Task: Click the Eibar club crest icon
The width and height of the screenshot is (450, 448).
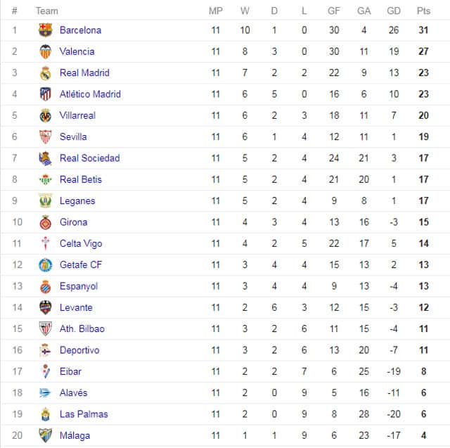Action: pos(45,371)
